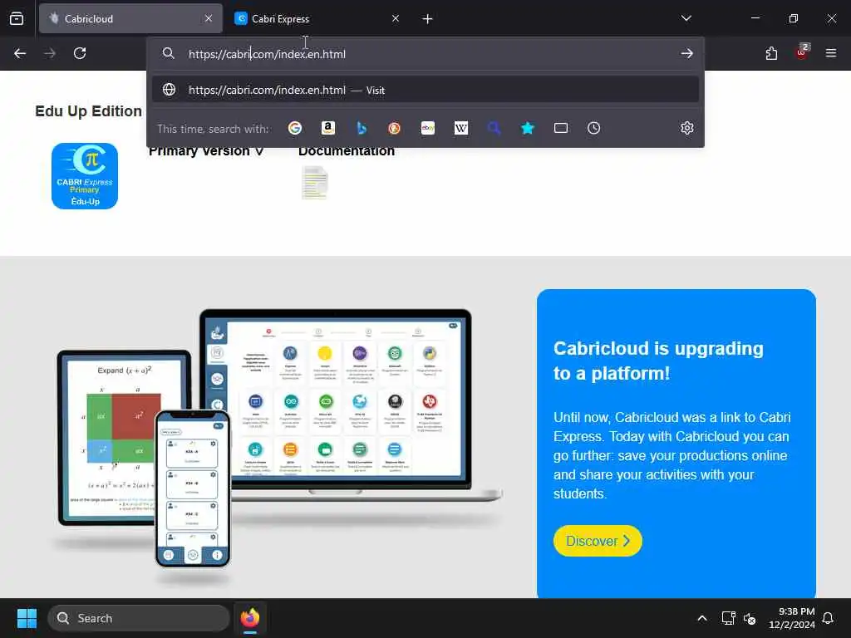Expand the Primary Version dropdown
The height and width of the screenshot is (638, 851).
(x=206, y=151)
